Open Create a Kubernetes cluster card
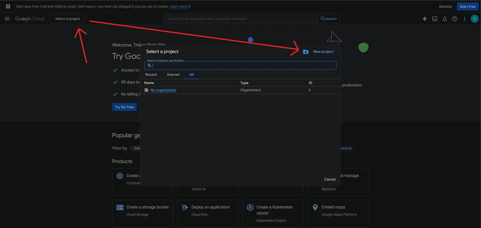Image resolution: width=481 pixels, height=228 pixels. [x=273, y=213]
